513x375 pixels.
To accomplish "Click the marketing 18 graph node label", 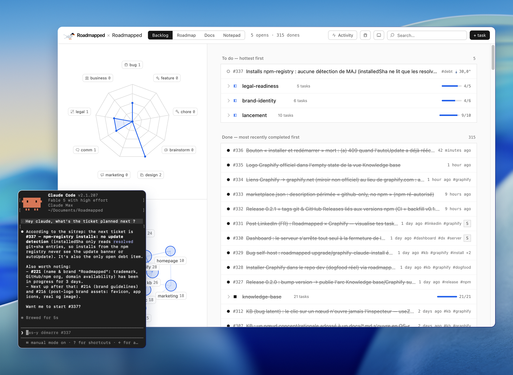I will pyautogui.click(x=171, y=296).
